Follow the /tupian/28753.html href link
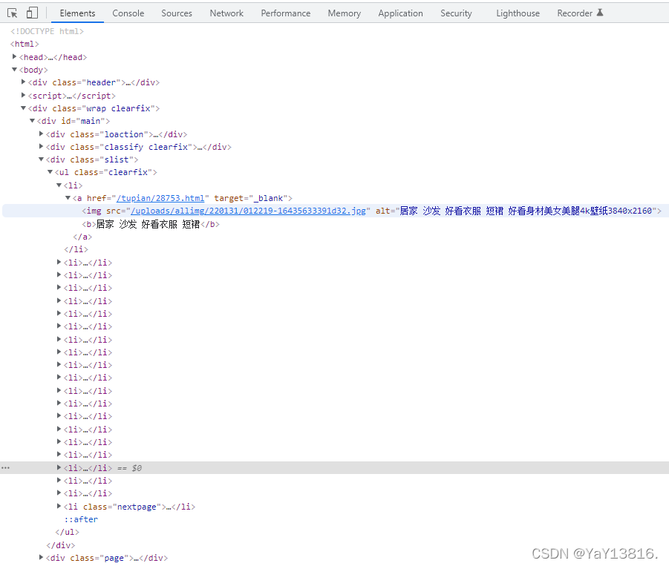This screenshot has width=669, height=566. pyautogui.click(x=160, y=198)
